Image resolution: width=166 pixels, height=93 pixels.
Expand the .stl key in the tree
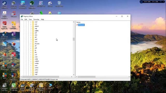coord(31,37)
